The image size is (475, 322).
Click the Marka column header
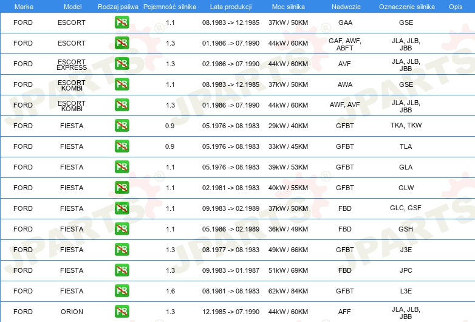click(x=24, y=7)
